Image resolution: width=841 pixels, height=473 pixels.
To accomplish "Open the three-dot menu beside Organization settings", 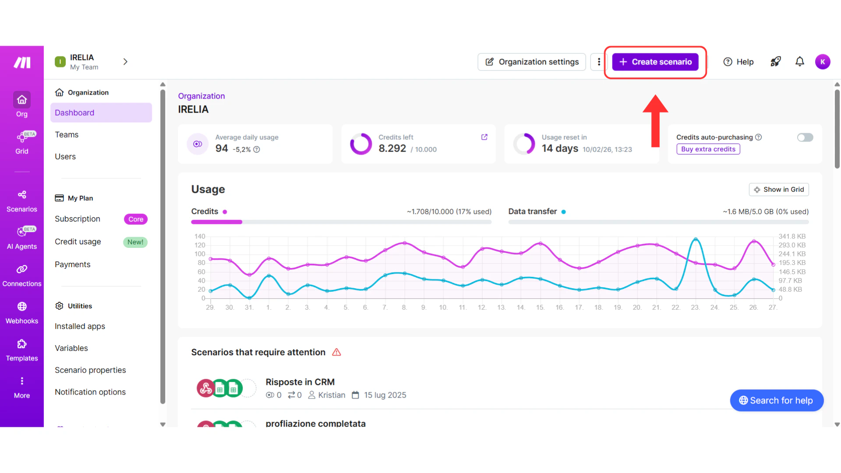I will [x=598, y=61].
